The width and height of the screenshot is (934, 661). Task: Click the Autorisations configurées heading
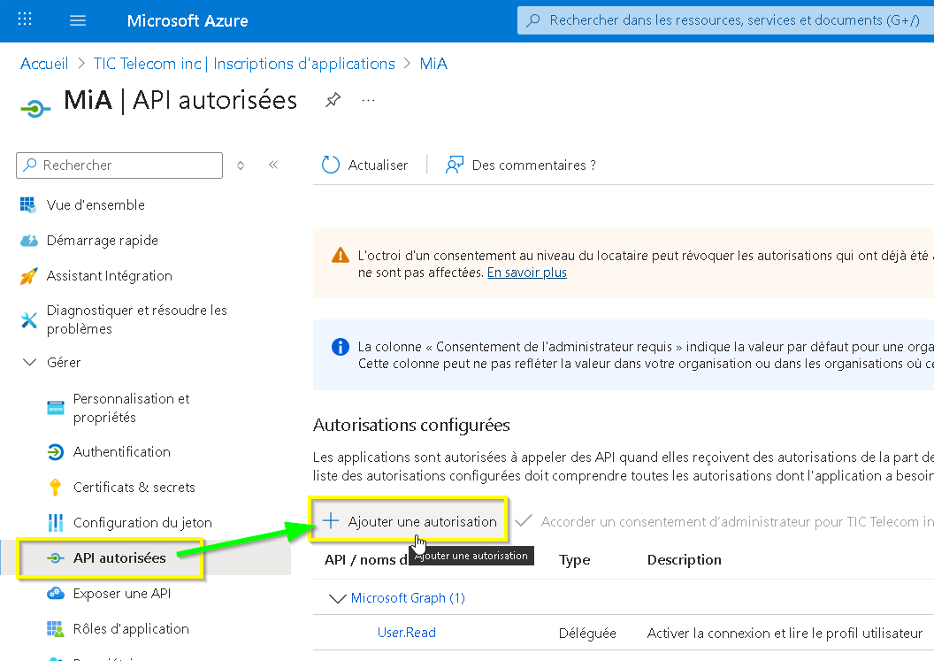[x=411, y=425]
